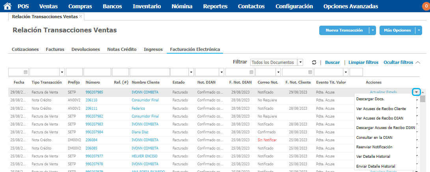This screenshot has width=430, height=172.
Task: Open the calendar in the F. Not. Cliente filter
Action: tap(310, 72)
